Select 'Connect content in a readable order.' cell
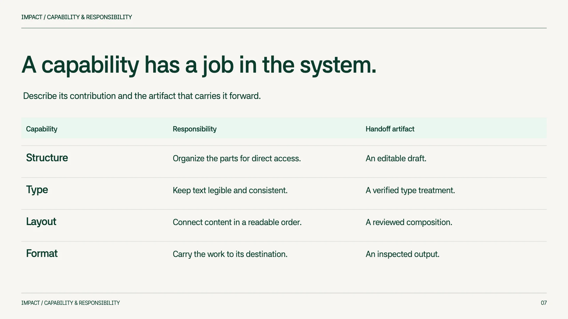Viewport: 568px width, 319px height. 237,222
